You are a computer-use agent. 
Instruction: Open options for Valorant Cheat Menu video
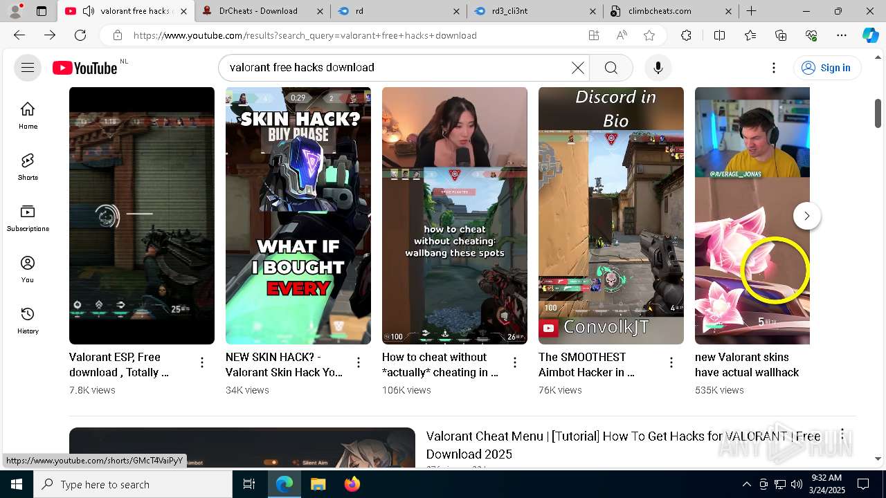pyautogui.click(x=842, y=435)
